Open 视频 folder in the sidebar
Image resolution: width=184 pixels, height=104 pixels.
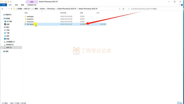[7, 25]
